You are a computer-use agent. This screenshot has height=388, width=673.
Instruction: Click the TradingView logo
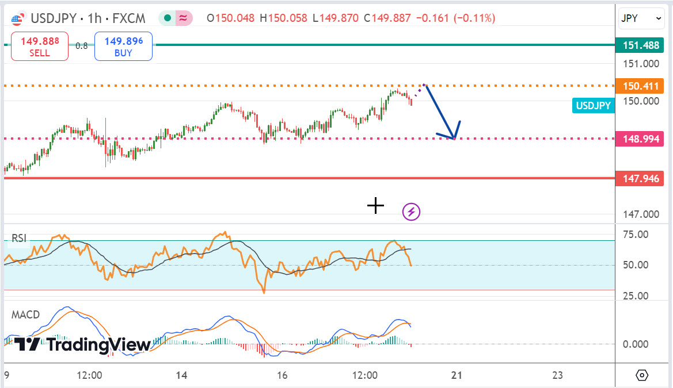pos(82,344)
